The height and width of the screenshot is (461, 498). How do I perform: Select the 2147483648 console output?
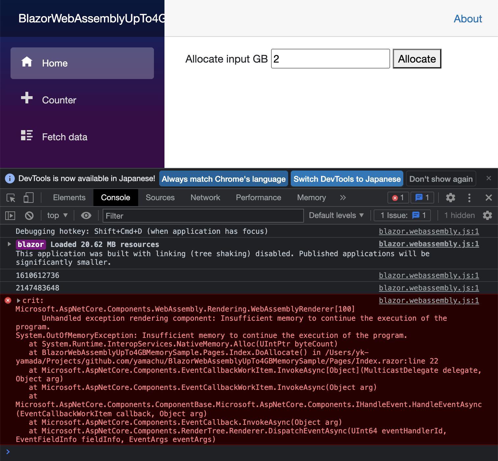pos(37,288)
